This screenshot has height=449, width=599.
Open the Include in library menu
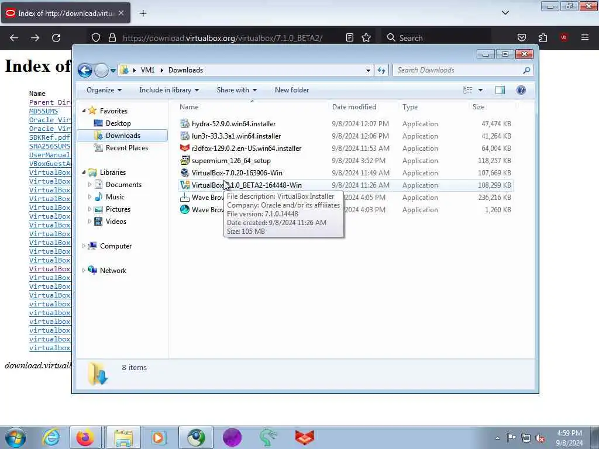coord(169,90)
